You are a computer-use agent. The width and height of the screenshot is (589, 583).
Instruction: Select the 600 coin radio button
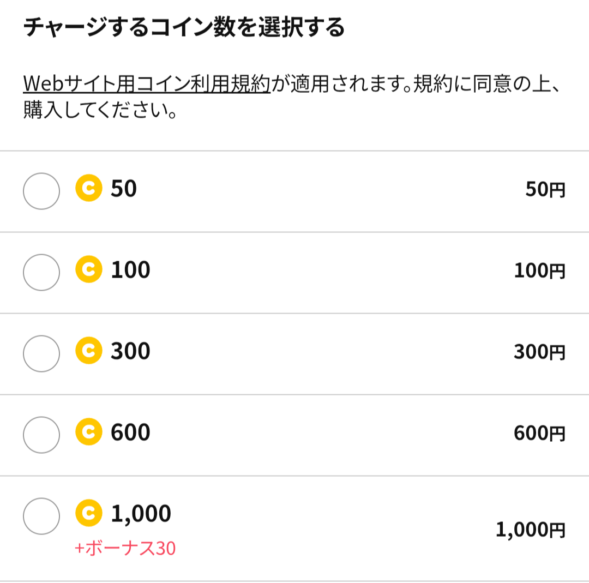click(x=41, y=435)
